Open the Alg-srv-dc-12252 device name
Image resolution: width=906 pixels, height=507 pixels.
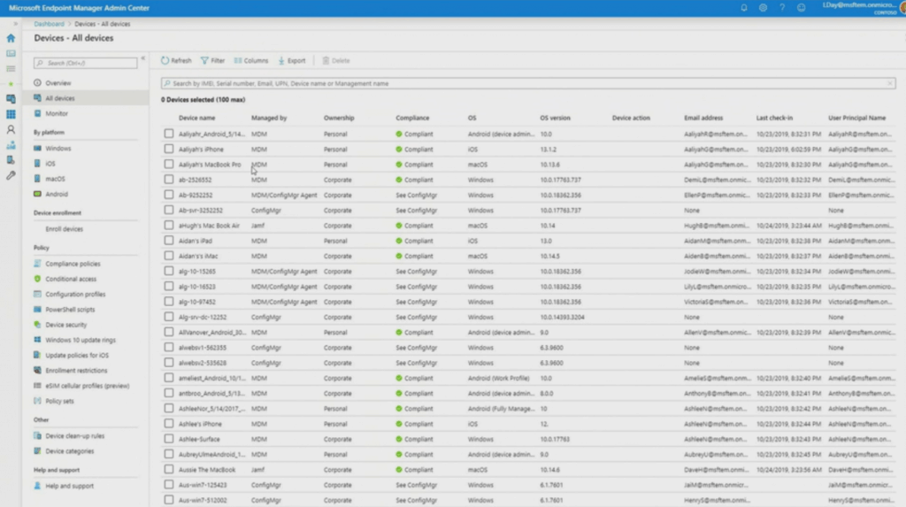click(x=203, y=317)
